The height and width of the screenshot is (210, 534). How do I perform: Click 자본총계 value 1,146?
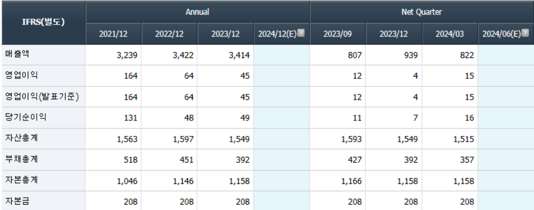tap(183, 181)
